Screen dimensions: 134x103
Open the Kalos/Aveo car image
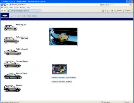pyautogui.click(x=11, y=40)
